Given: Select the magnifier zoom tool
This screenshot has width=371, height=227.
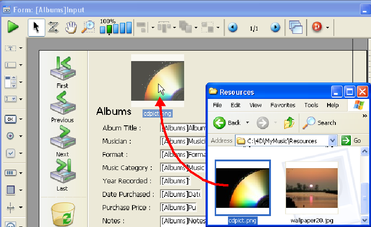Looking at the screenshot, I should pos(88,27).
